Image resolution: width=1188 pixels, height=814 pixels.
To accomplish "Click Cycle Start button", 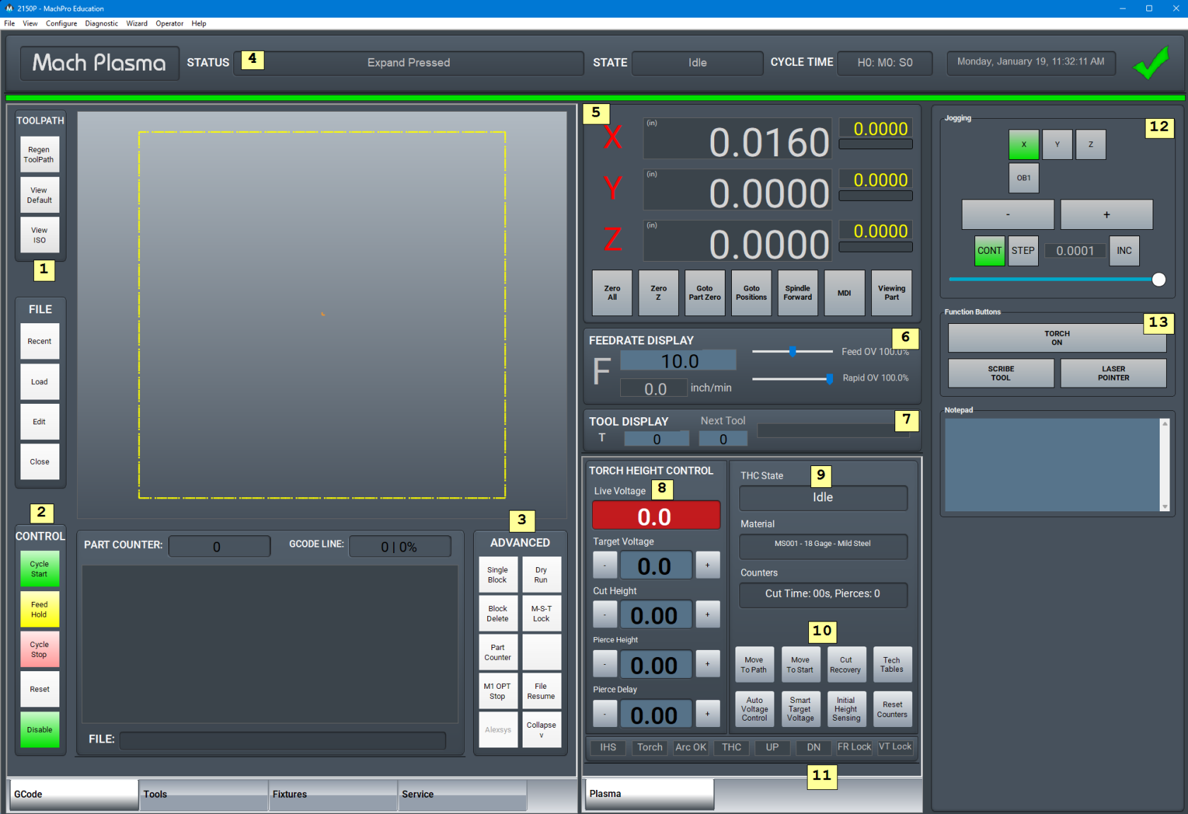I will click(40, 569).
